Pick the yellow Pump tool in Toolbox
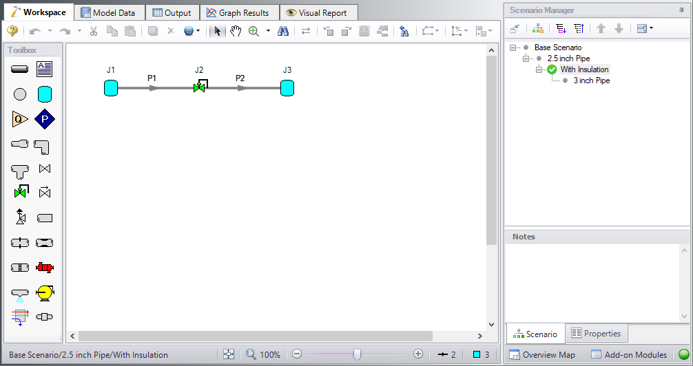The width and height of the screenshot is (693, 366). 45,292
